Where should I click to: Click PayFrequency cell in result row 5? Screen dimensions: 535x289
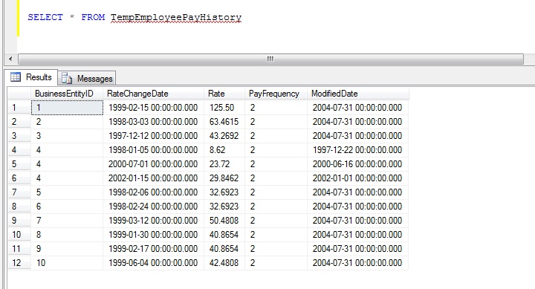tap(276, 164)
